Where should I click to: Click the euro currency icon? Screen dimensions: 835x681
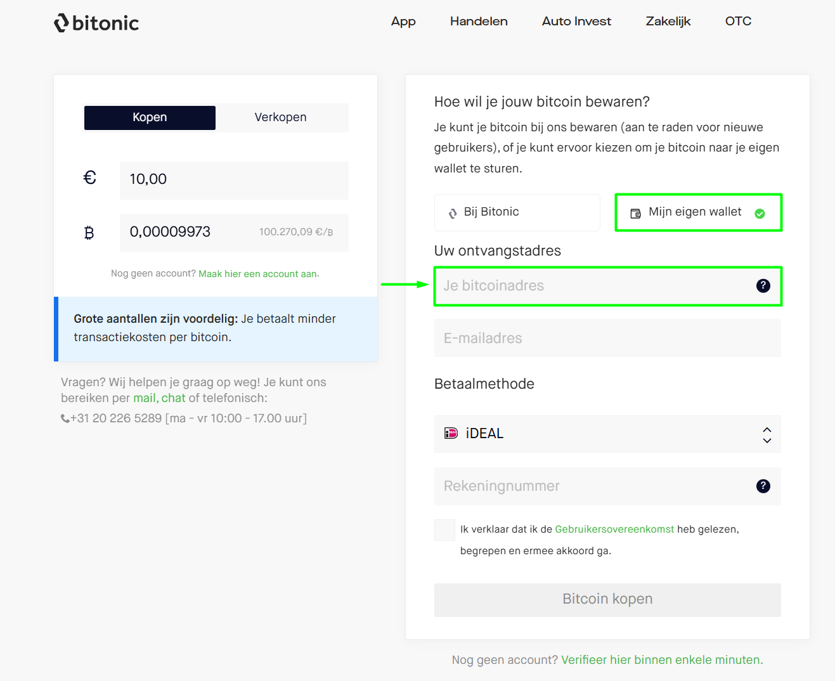click(x=89, y=178)
